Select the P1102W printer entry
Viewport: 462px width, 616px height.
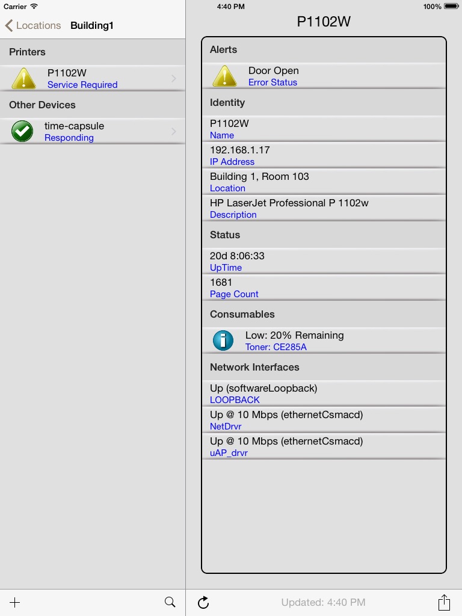pos(93,78)
